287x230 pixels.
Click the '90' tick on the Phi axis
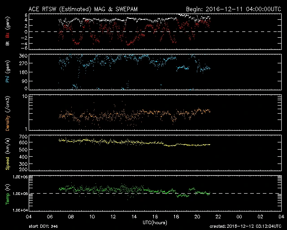[25, 81]
